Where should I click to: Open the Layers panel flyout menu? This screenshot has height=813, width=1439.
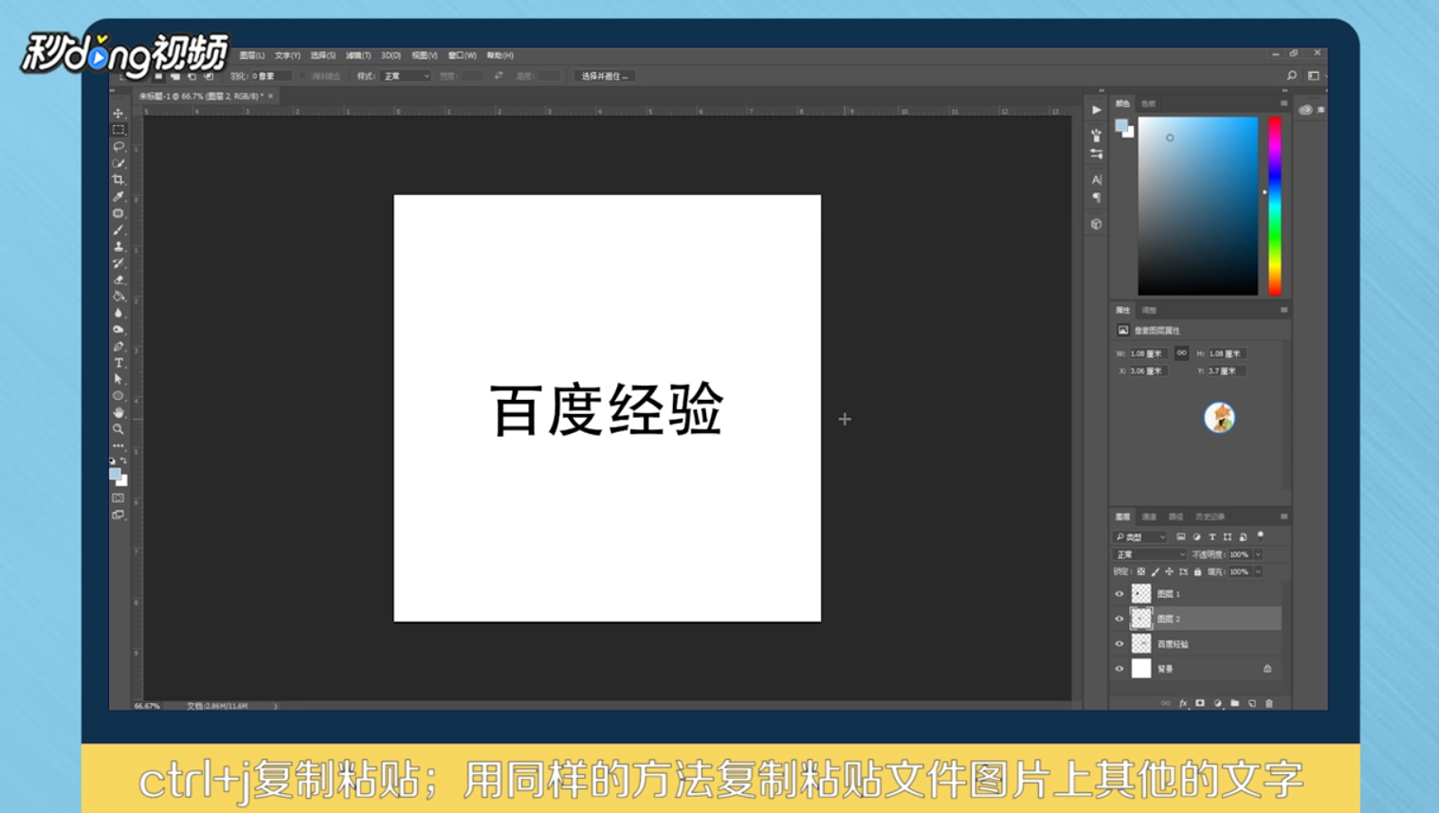(1284, 516)
